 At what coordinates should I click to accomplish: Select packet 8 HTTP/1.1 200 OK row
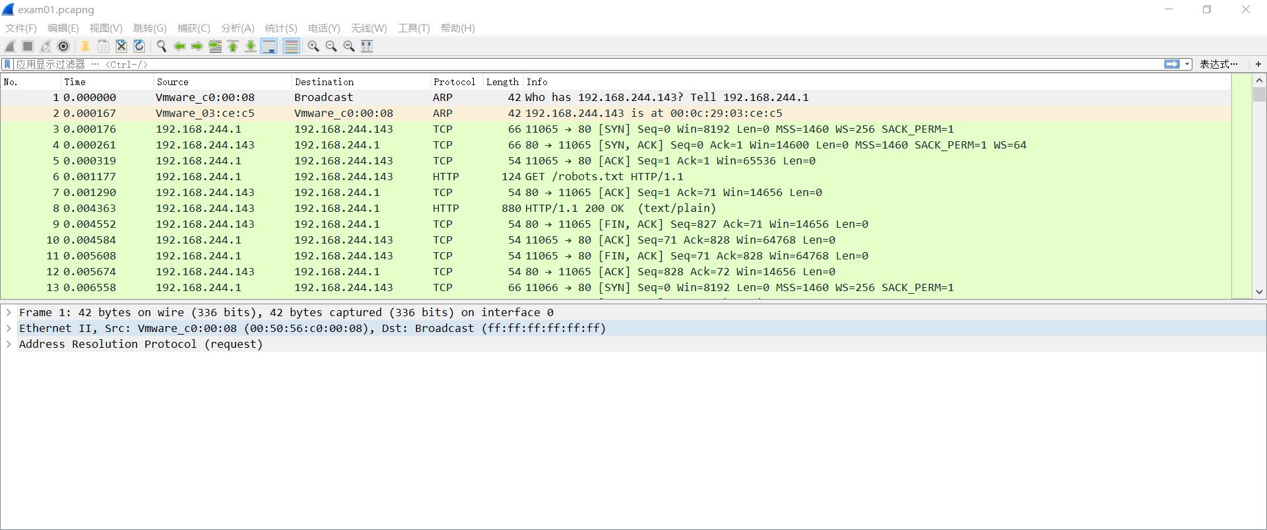(616, 208)
